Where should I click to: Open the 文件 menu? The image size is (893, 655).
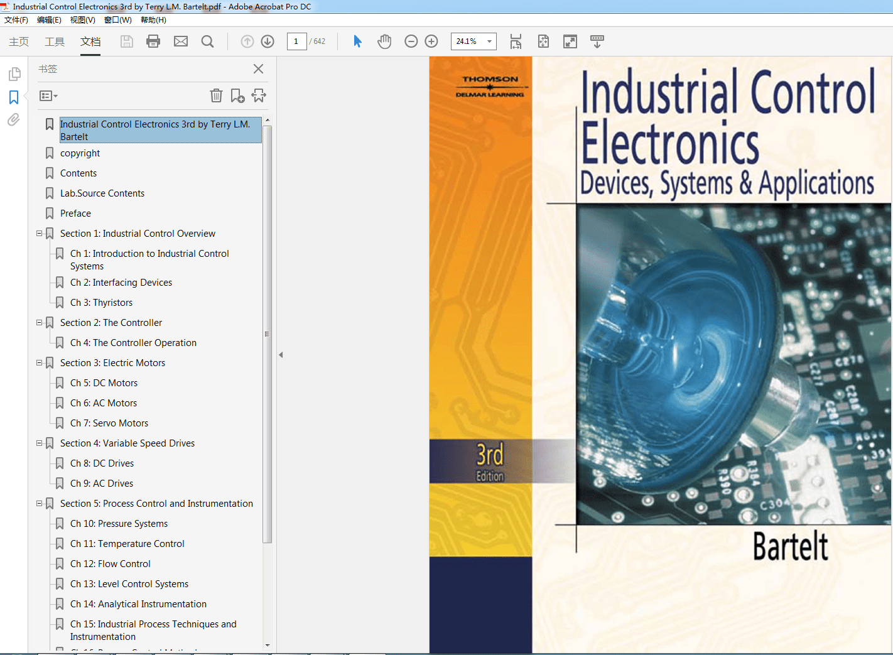pyautogui.click(x=16, y=19)
